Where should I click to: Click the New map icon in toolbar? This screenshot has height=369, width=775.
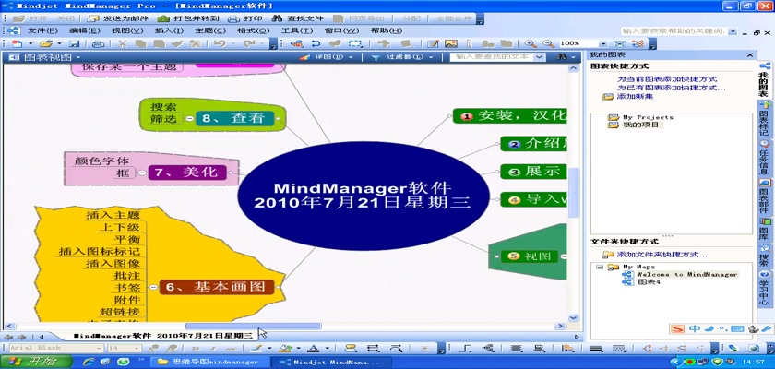coord(17,43)
